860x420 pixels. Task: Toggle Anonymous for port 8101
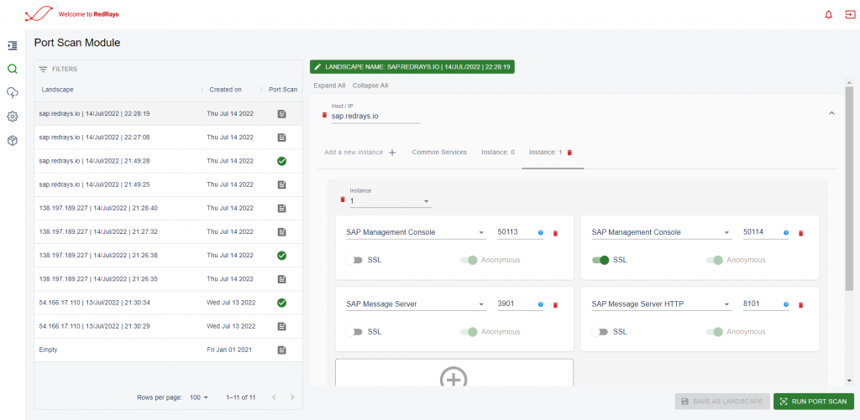(715, 332)
